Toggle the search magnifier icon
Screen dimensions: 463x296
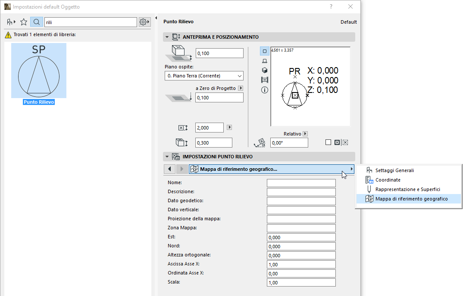pos(36,22)
